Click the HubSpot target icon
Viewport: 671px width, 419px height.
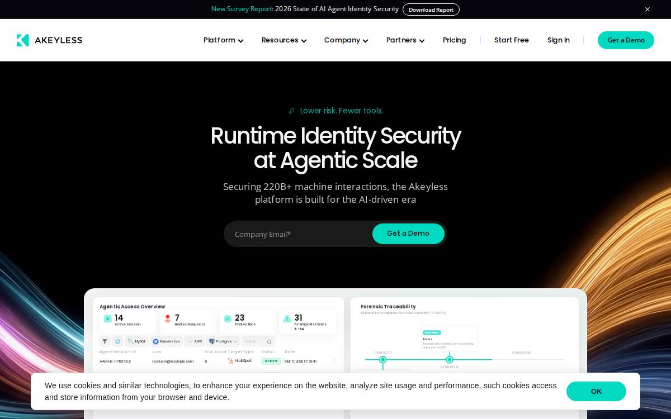230,361
